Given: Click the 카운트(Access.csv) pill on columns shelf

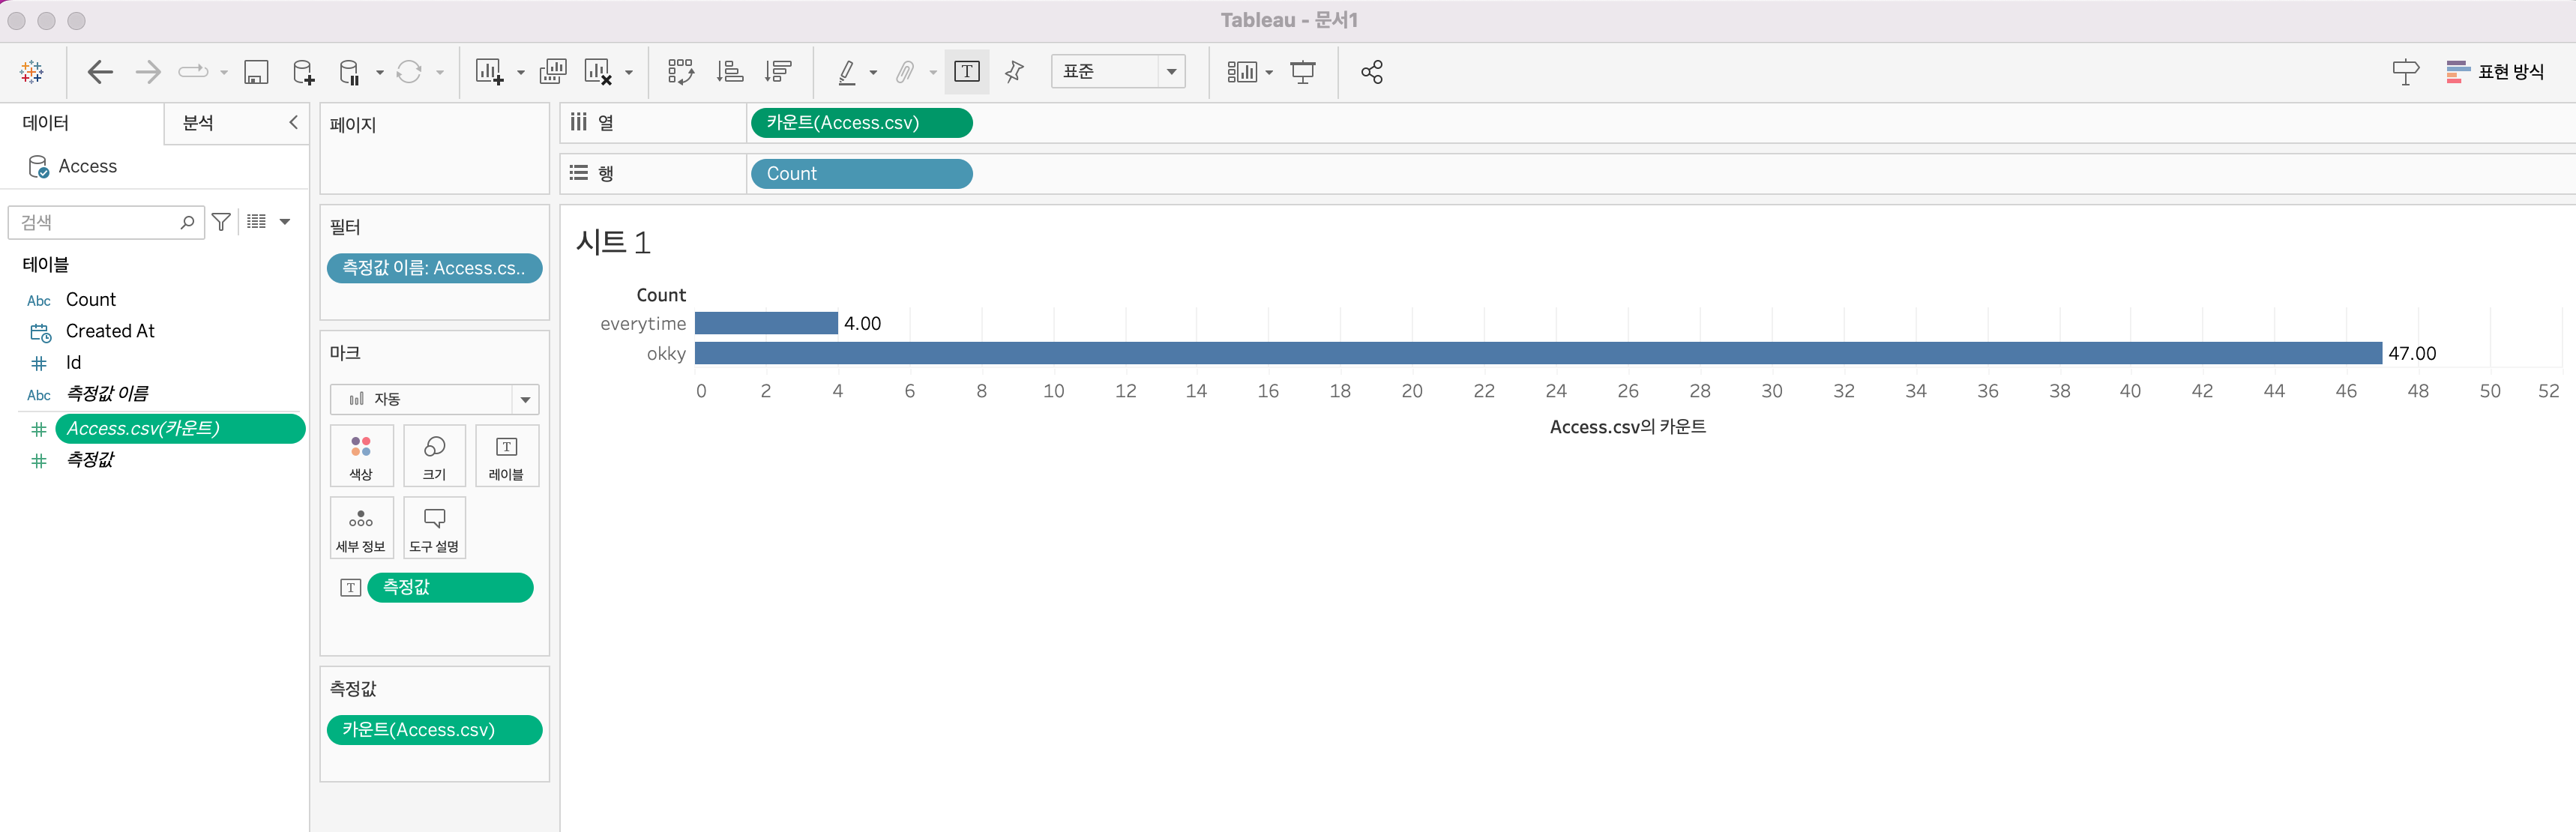Looking at the screenshot, I should point(861,123).
